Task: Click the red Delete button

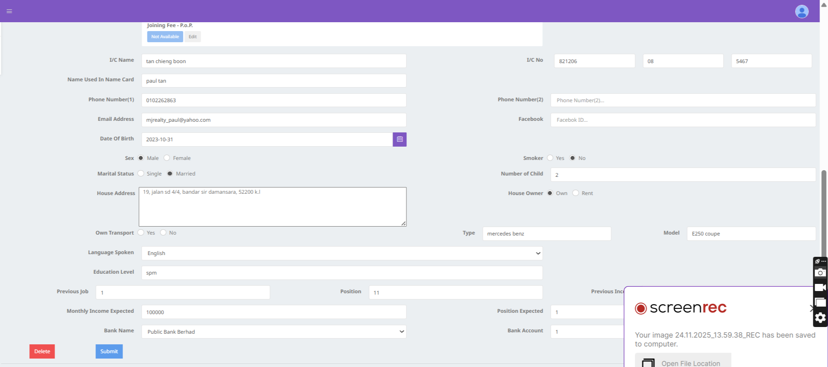Action: pos(42,351)
